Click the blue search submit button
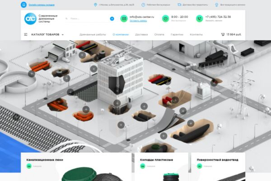 [112, 19]
